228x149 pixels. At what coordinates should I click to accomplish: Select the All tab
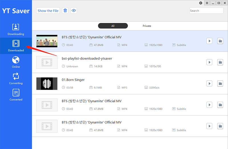[x=113, y=26]
